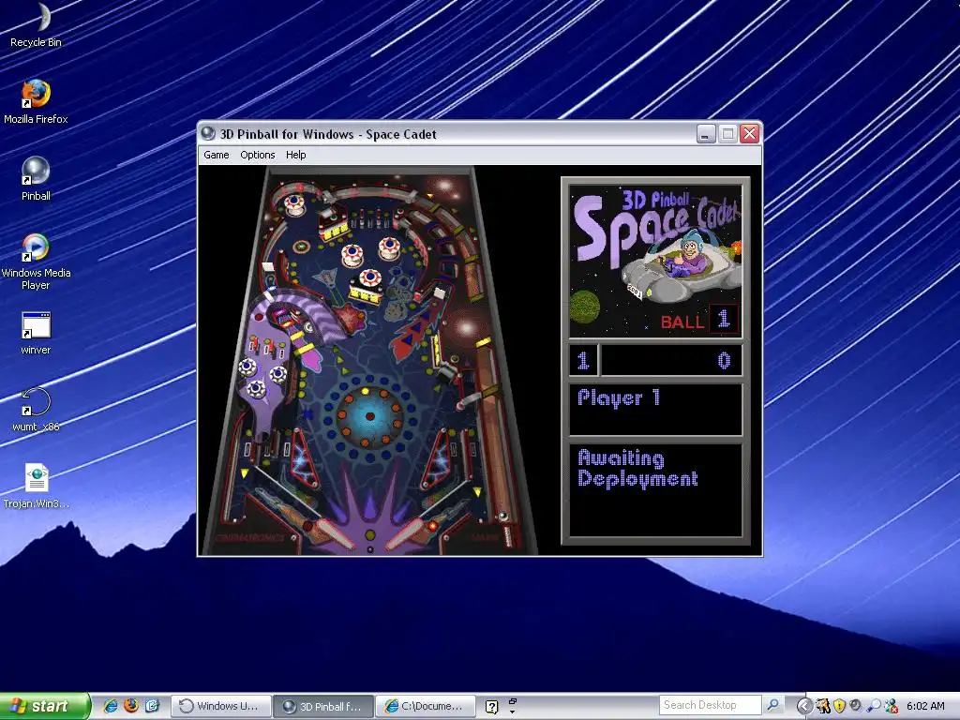
Task: Click the left flipper on pinball table
Action: point(333,532)
